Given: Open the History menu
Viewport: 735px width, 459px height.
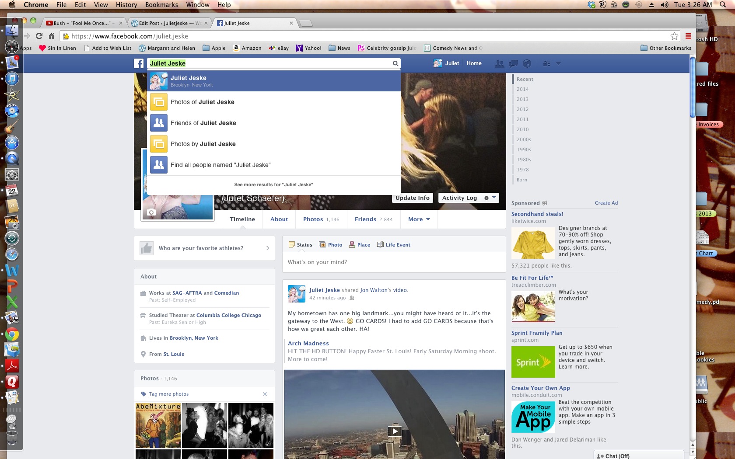Looking at the screenshot, I should (x=126, y=5).
